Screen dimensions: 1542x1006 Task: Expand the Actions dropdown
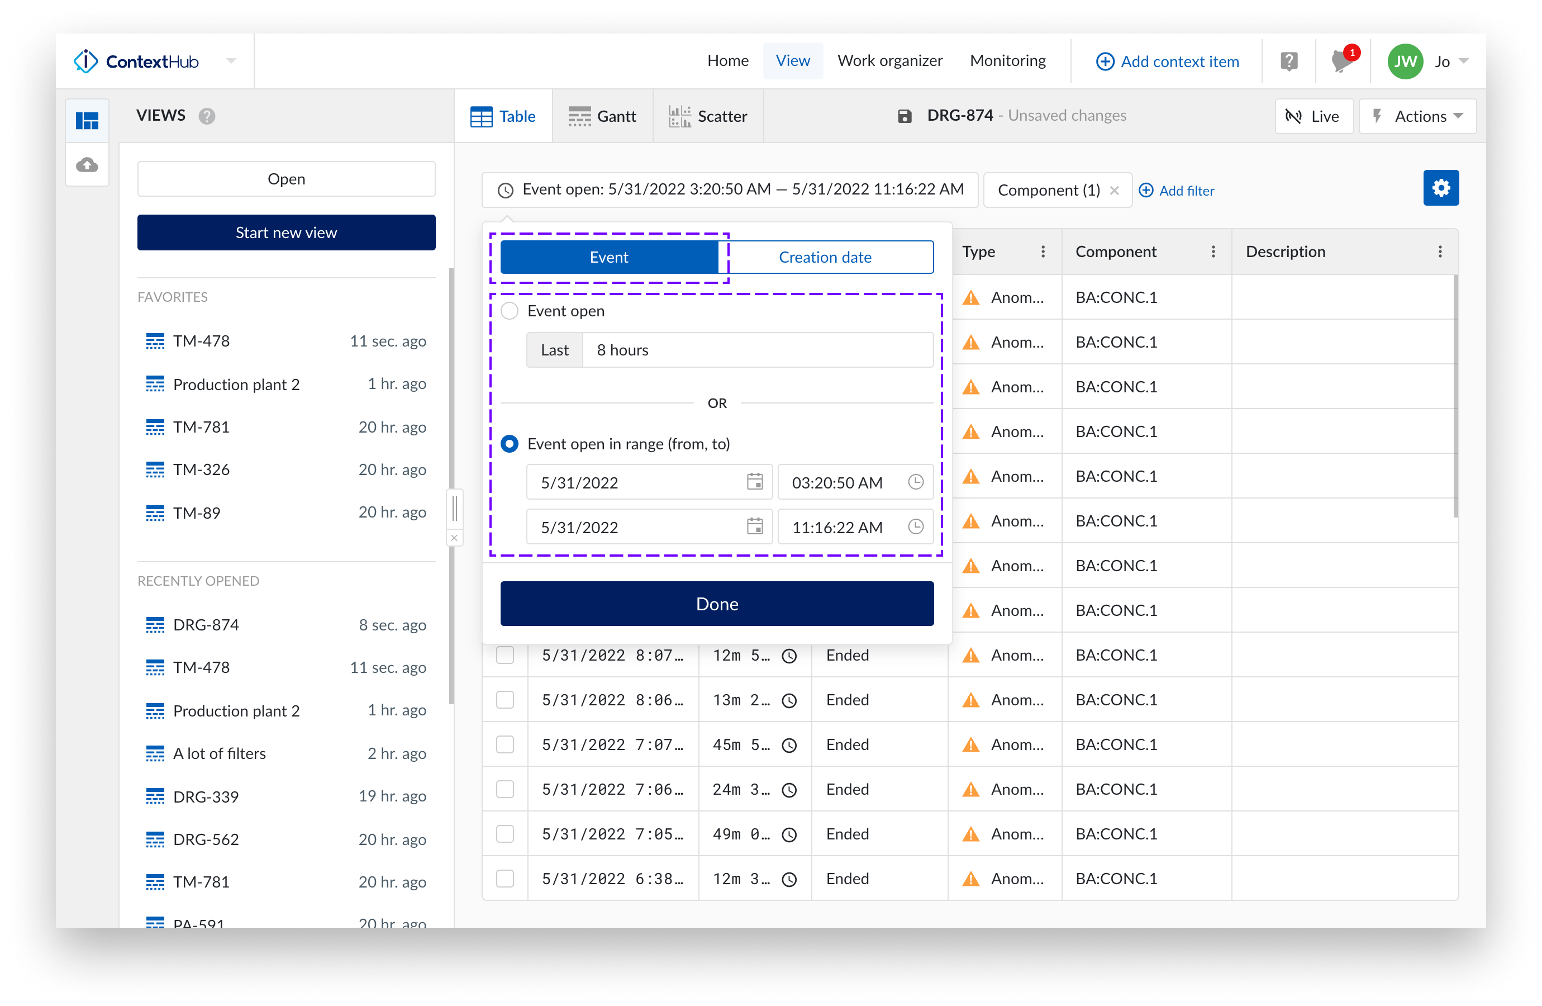pos(1417,116)
